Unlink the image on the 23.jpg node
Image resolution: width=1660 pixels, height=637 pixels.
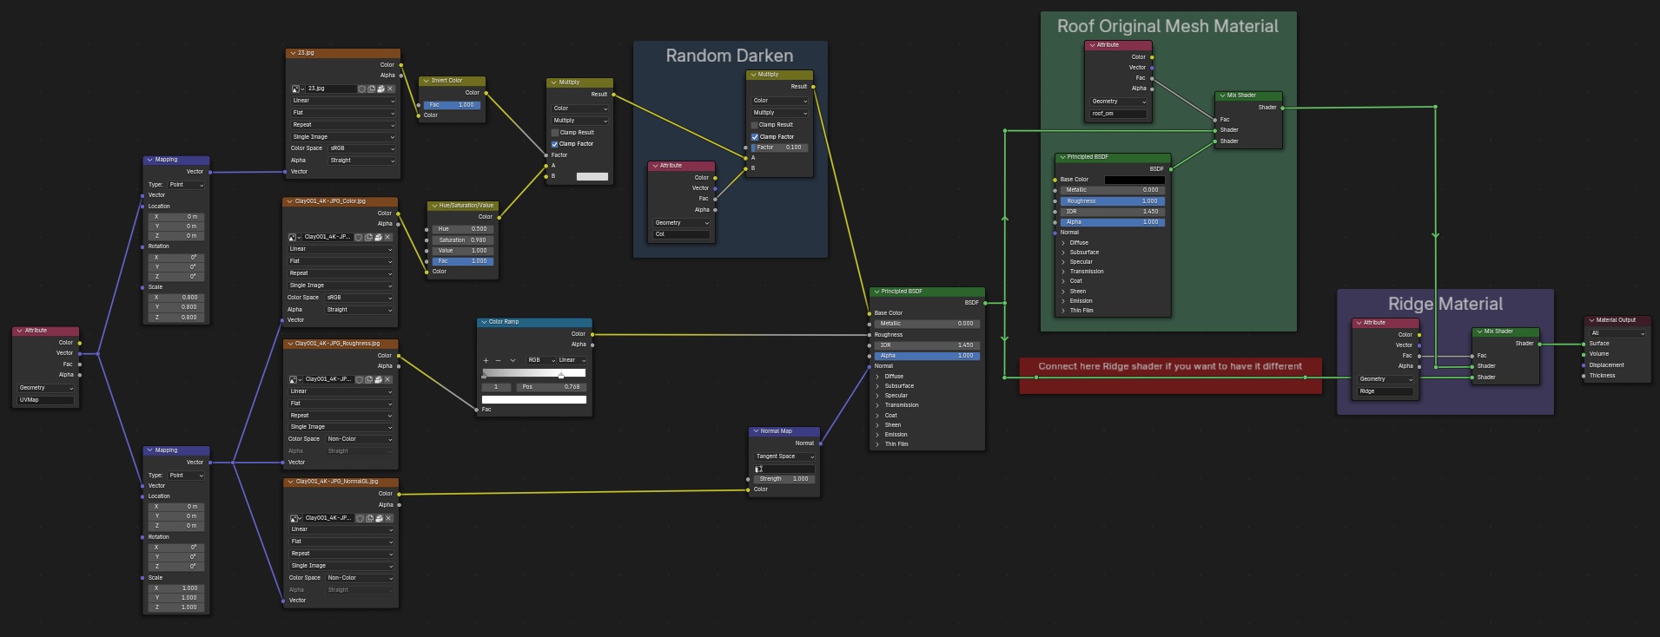[x=390, y=89]
